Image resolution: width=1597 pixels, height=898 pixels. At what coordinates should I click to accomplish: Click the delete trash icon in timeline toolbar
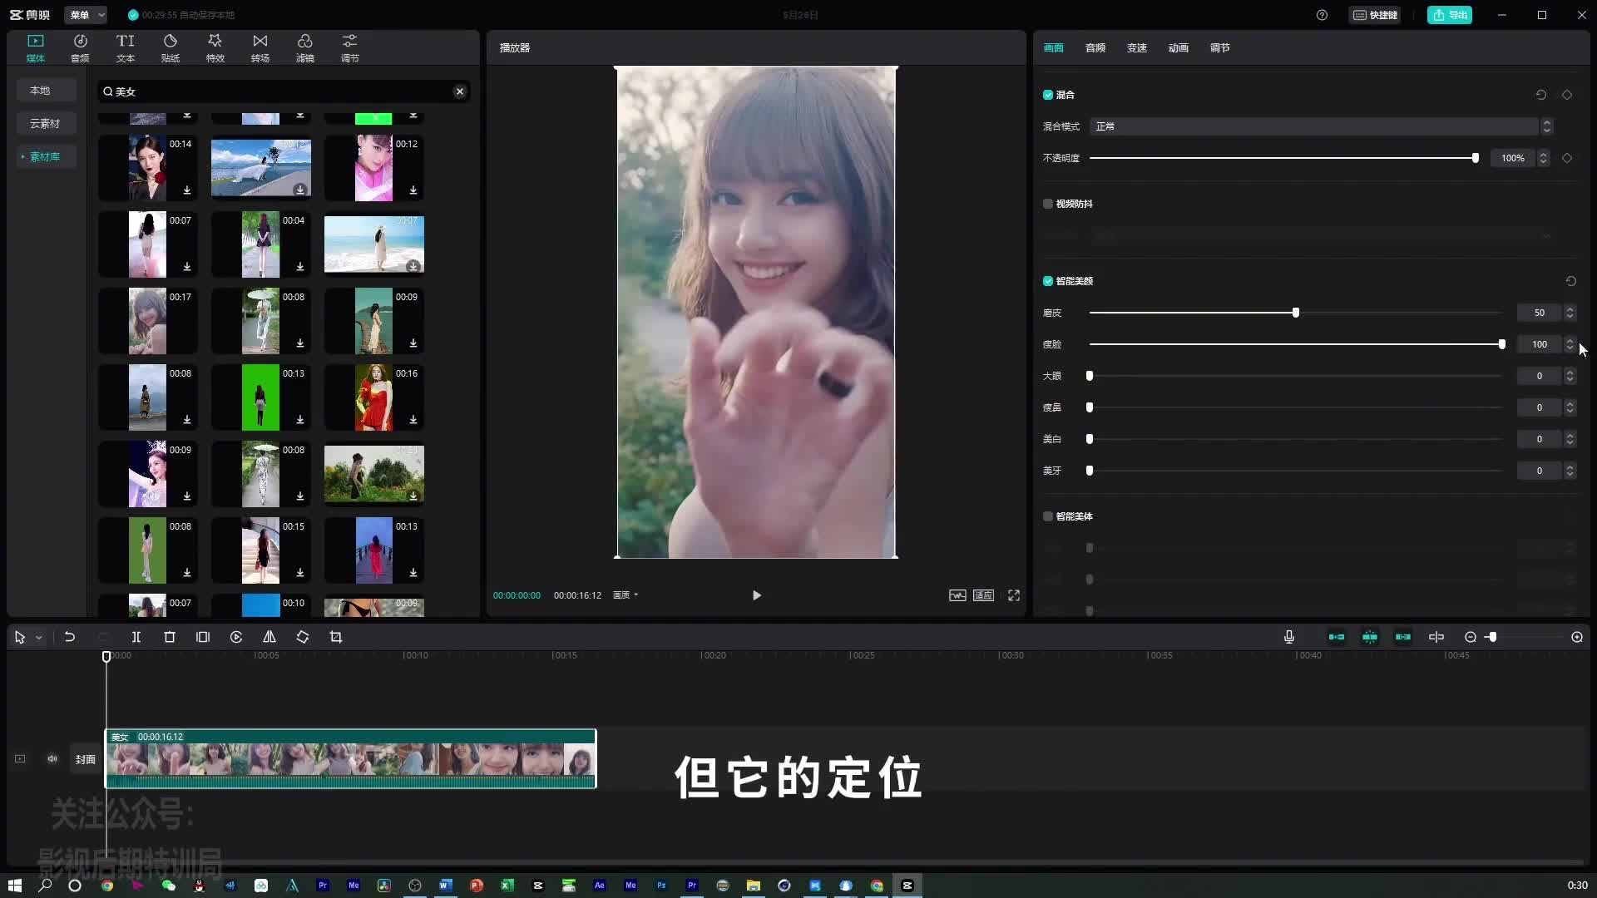(170, 637)
